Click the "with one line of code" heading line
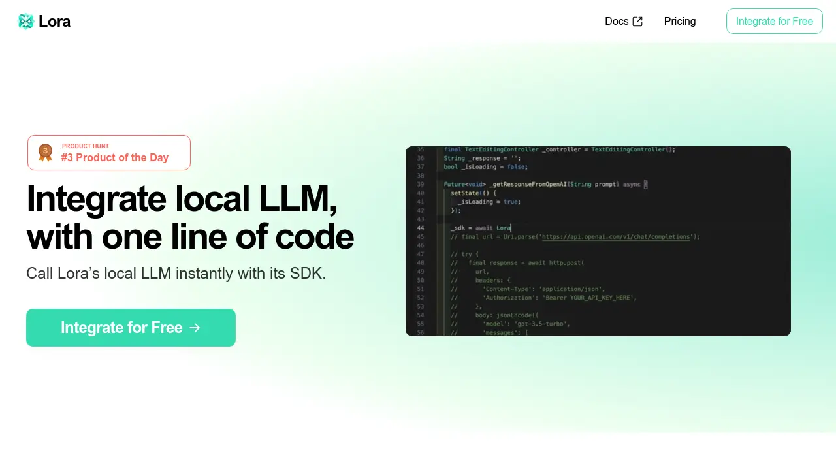This screenshot has height=470, width=836. [x=190, y=237]
